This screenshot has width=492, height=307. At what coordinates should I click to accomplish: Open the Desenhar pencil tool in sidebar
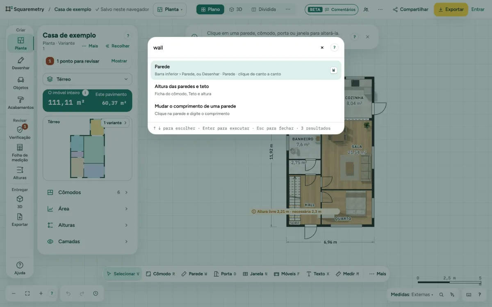click(x=20, y=63)
